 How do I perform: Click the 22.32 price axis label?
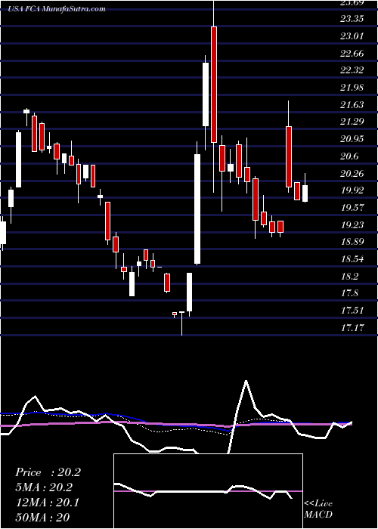click(352, 70)
